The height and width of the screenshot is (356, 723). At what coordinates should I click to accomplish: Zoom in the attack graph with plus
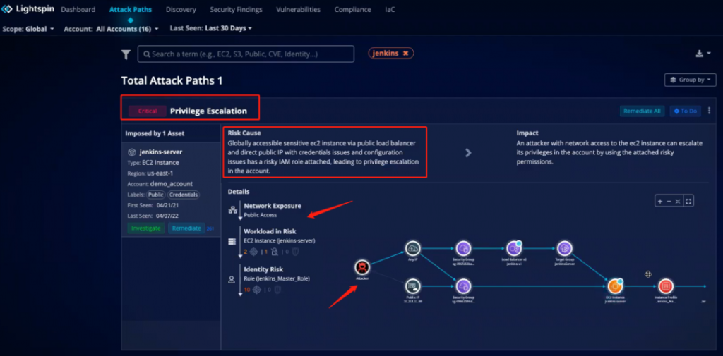tap(660, 201)
